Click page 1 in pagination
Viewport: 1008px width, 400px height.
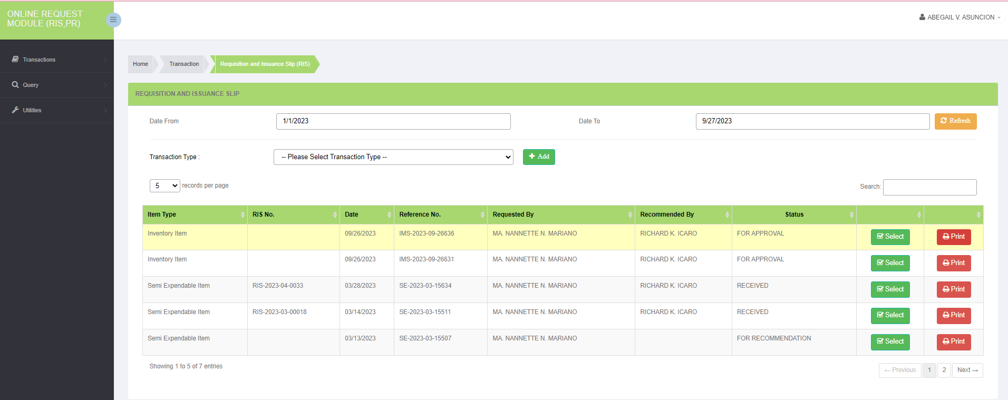929,370
